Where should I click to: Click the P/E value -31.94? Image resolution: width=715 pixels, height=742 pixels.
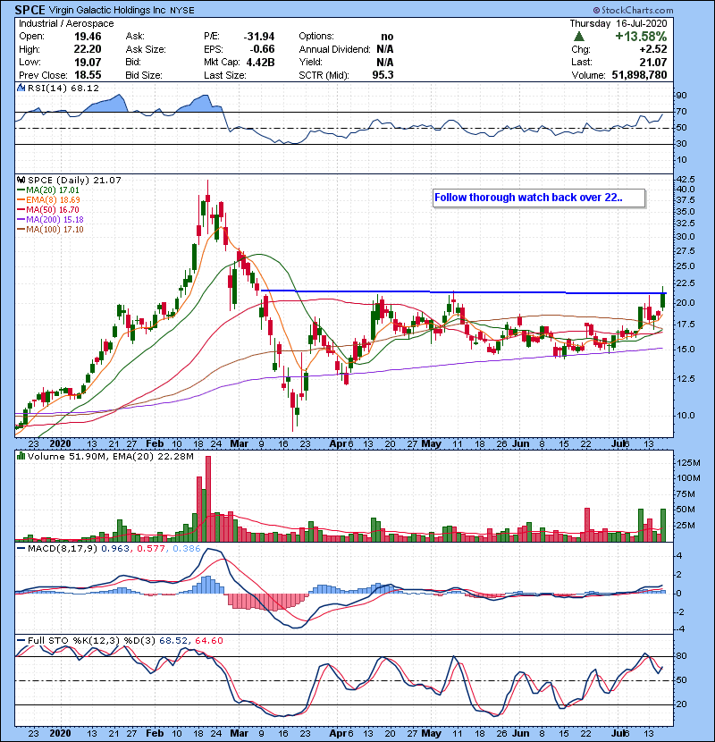point(259,37)
